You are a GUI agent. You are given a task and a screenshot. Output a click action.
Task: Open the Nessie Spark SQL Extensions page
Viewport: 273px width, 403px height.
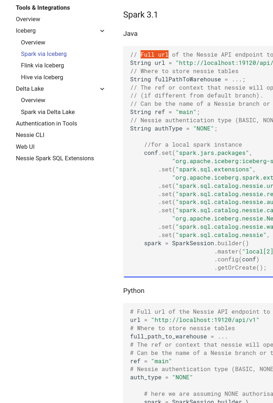55,158
